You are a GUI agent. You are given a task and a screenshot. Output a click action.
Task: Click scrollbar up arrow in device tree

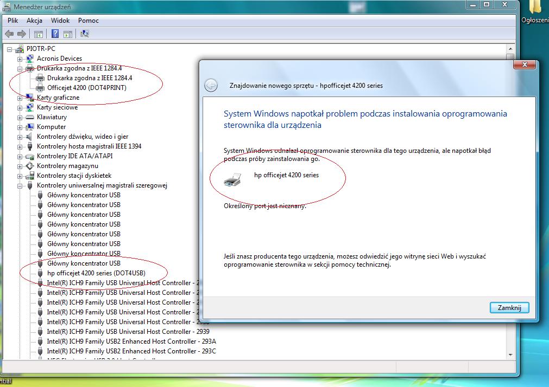click(510, 49)
